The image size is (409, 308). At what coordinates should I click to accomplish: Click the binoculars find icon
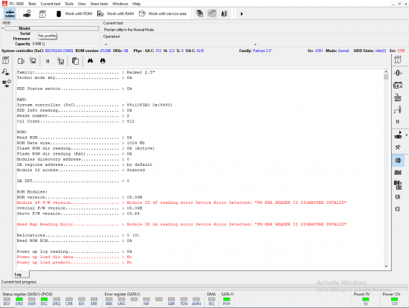90,61
